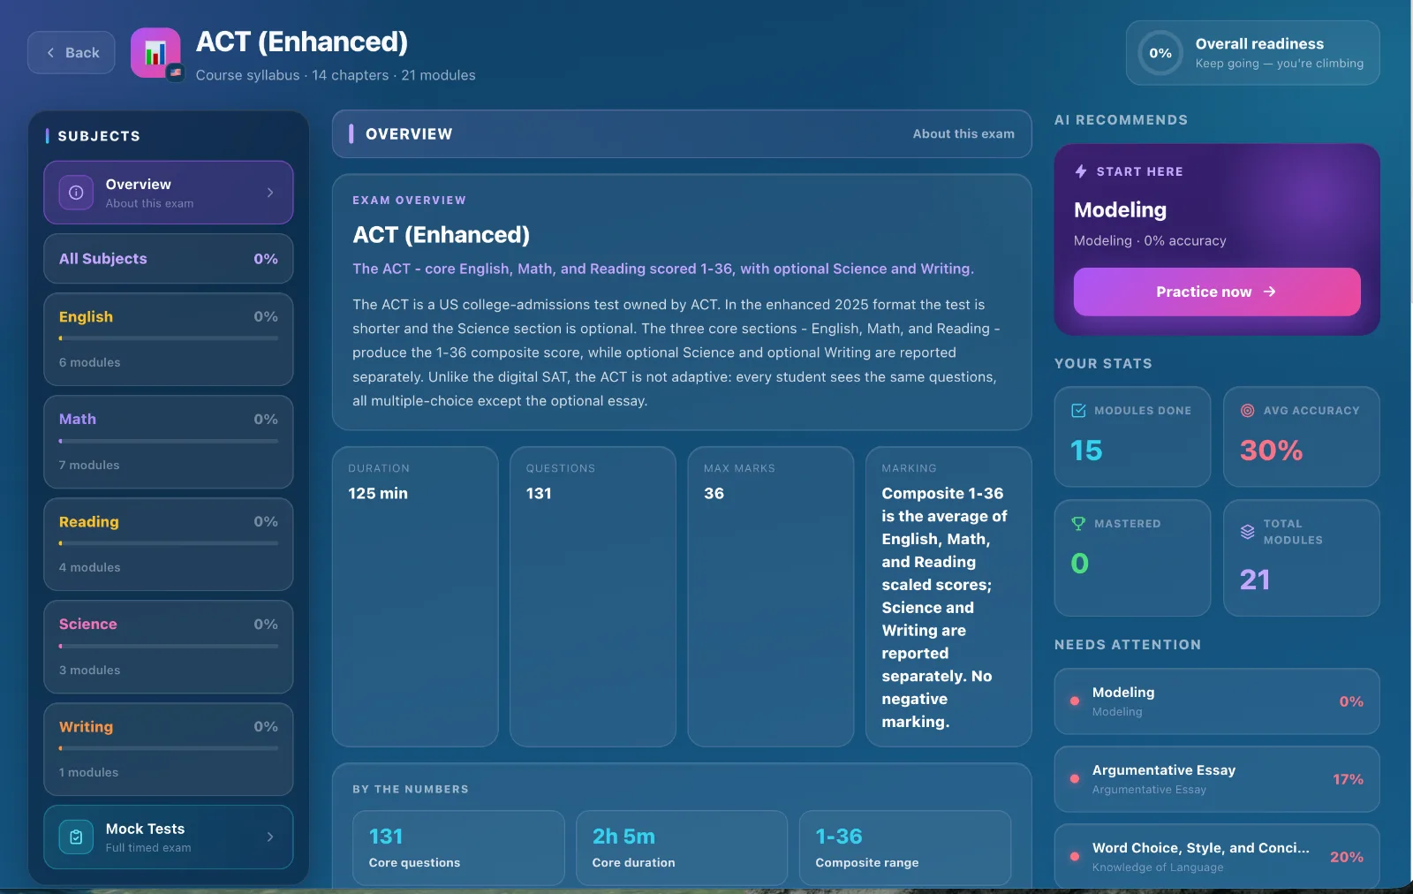Click the Modeling · 0% accuracy text
The height and width of the screenshot is (894, 1413).
coord(1150,240)
